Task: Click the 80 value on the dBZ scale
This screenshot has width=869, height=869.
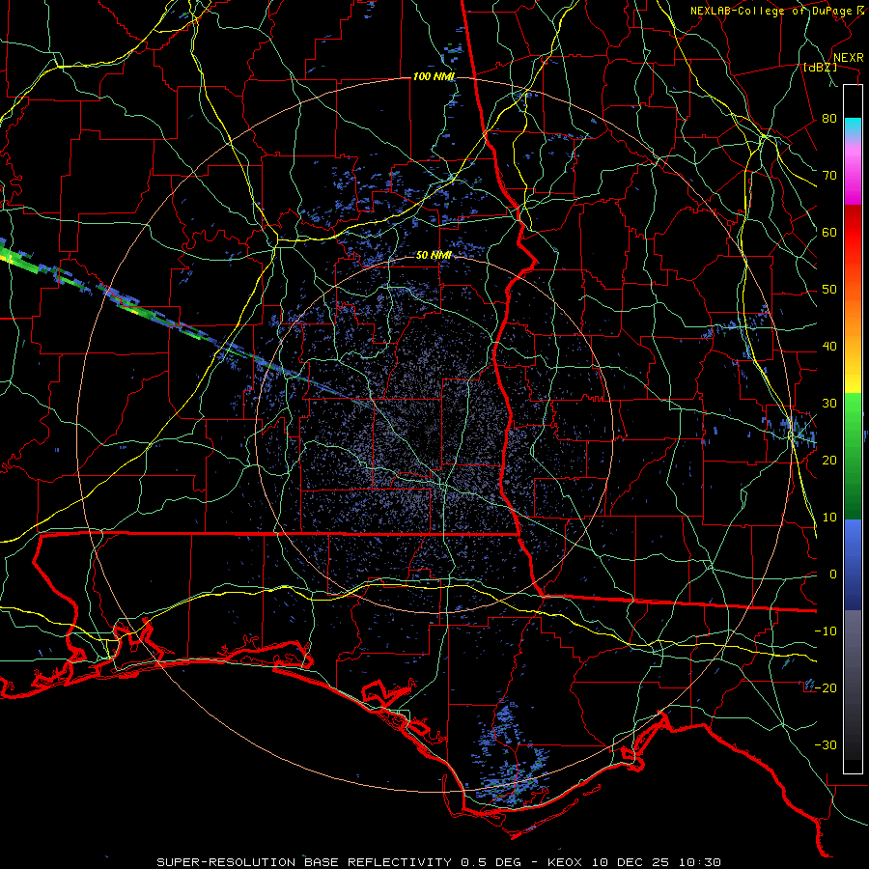Action: click(829, 119)
